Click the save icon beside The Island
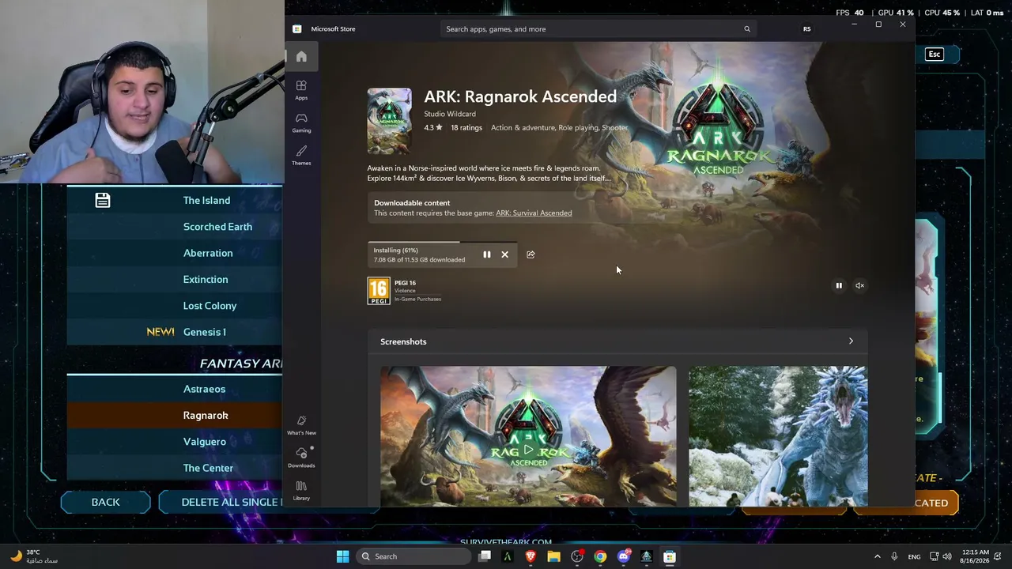Image resolution: width=1012 pixels, height=569 pixels. pyautogui.click(x=103, y=201)
